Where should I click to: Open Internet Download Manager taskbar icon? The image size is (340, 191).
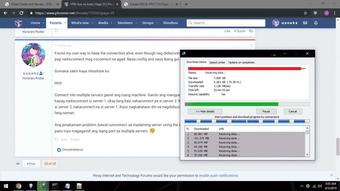pyautogui.click(x=43, y=186)
